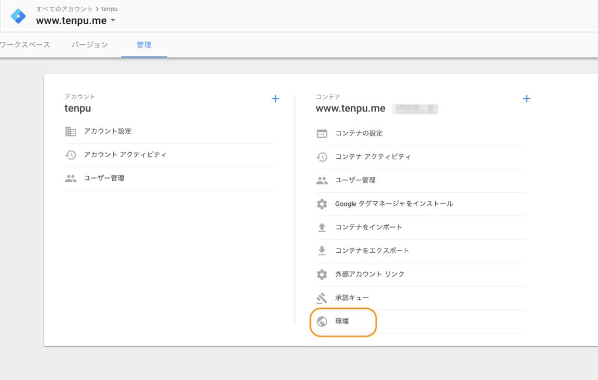Open the container ユーザー管理 link

point(355,180)
